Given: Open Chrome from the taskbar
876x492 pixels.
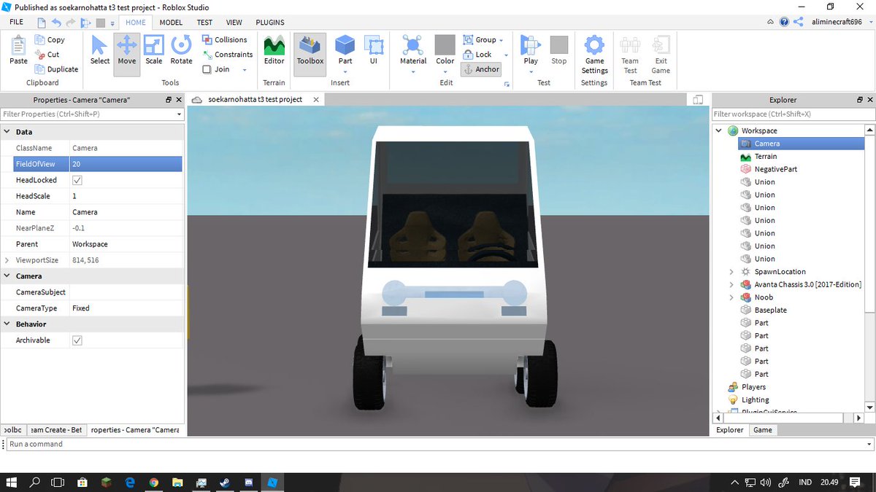Looking at the screenshot, I should [153, 483].
